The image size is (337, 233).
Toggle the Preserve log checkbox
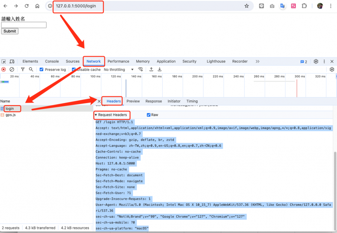[41, 70]
